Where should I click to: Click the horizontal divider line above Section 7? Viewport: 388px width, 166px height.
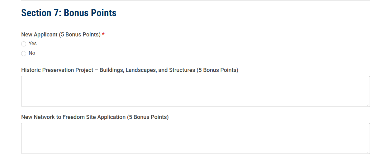[195, 0]
